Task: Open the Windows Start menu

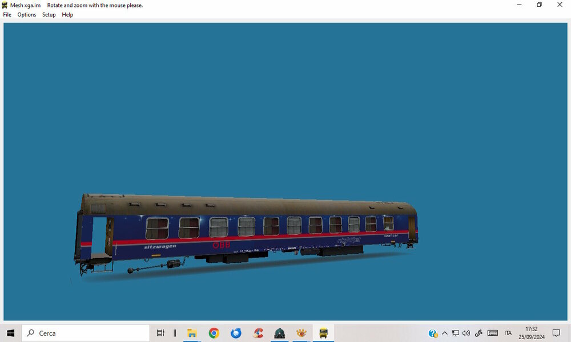Action: coord(10,333)
